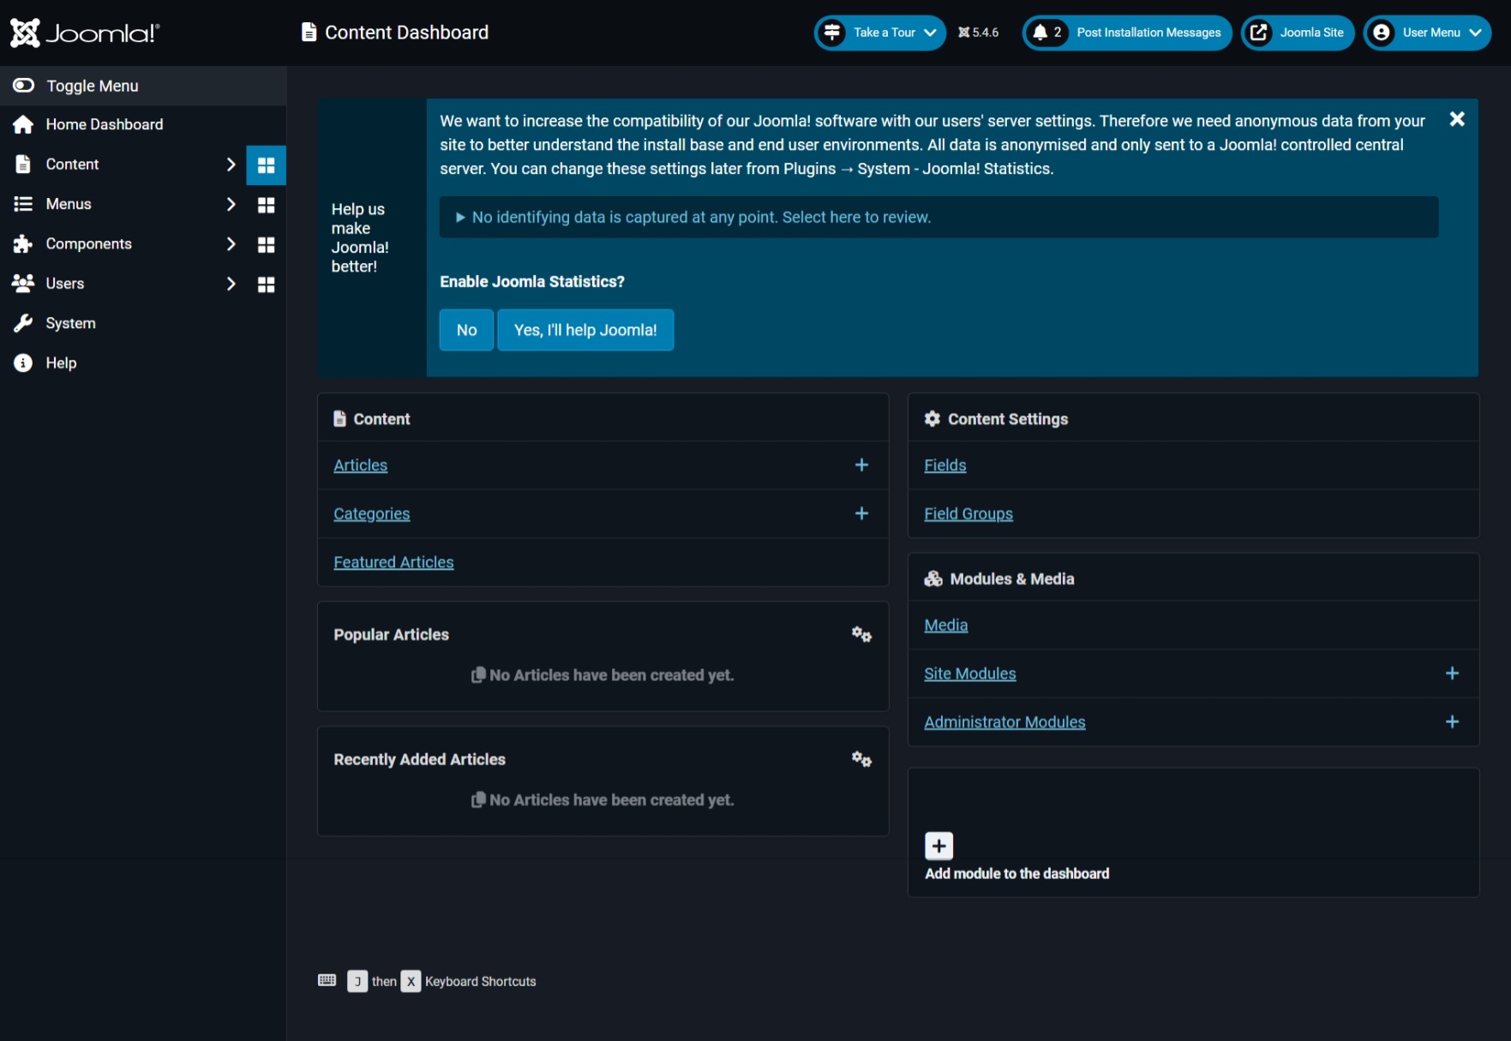Open the Articles link

[360, 465]
